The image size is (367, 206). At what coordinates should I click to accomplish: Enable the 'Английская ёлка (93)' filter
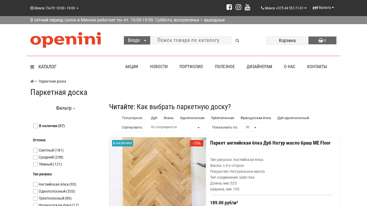(x=35, y=184)
